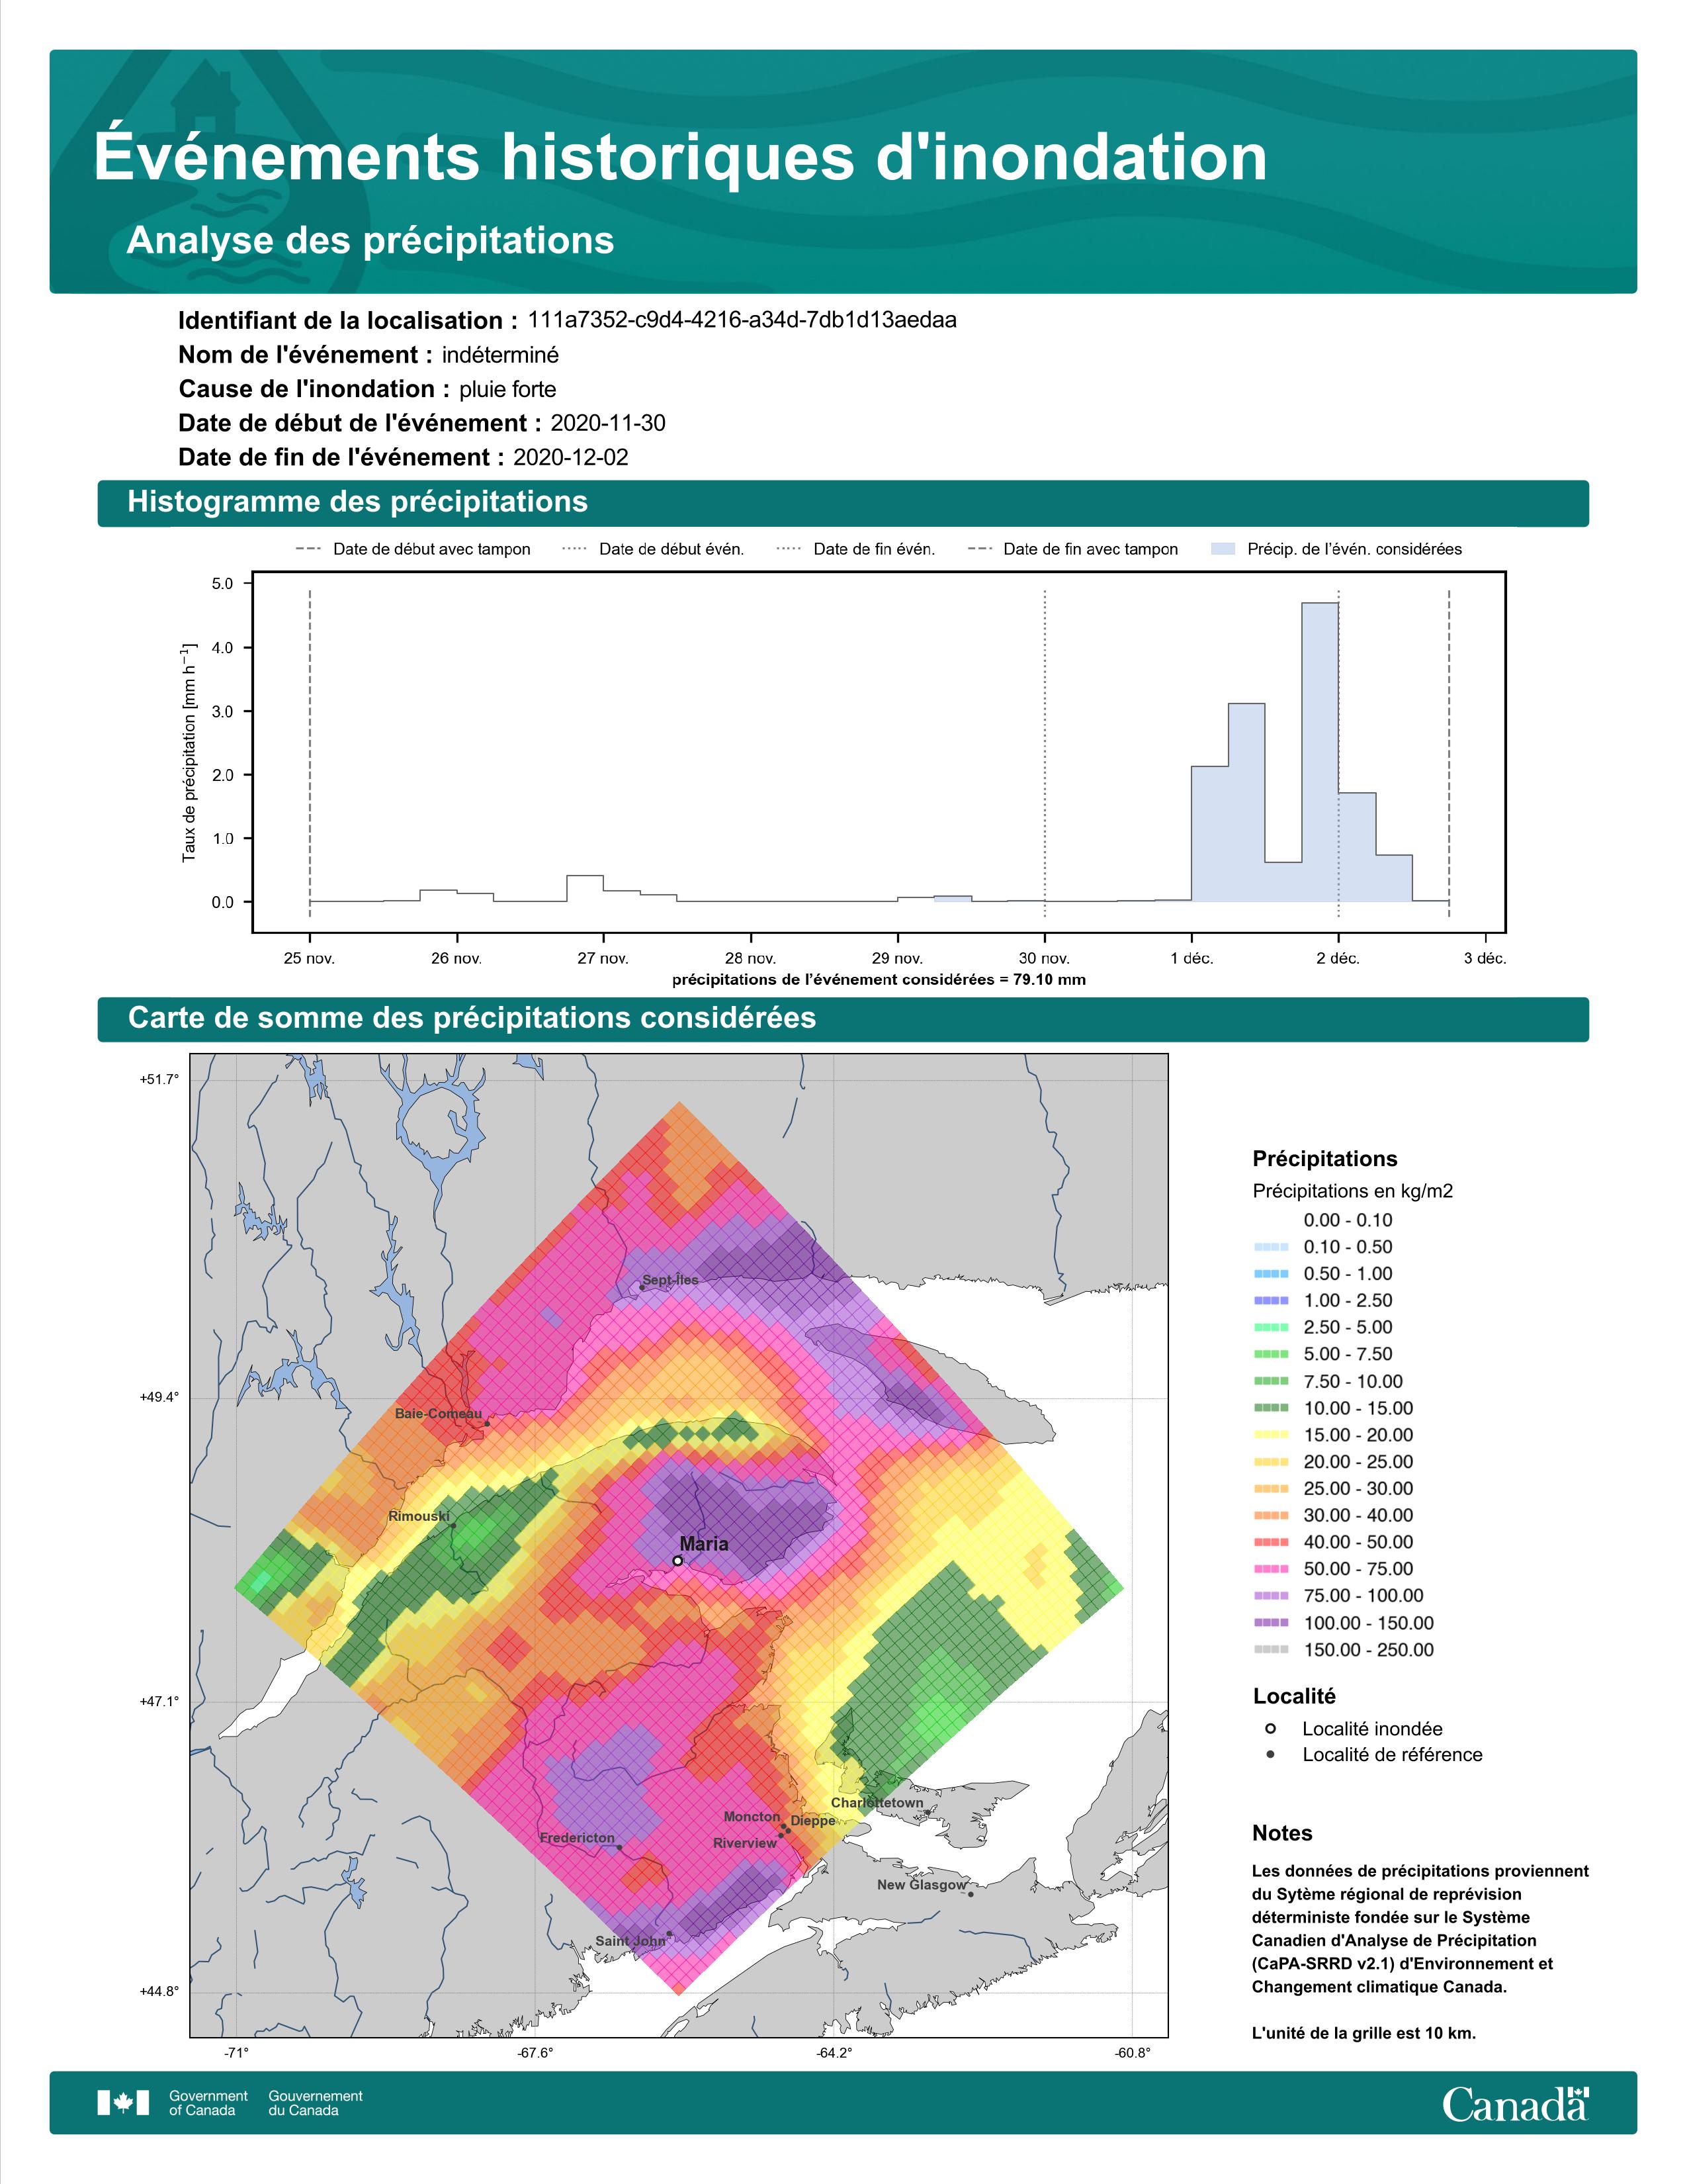
Task: Click the Précip. de l'évén. considérées swatch
Action: (1223, 549)
